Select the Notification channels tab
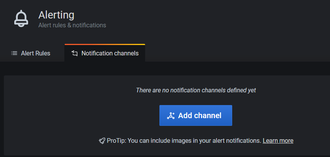 pos(105,53)
